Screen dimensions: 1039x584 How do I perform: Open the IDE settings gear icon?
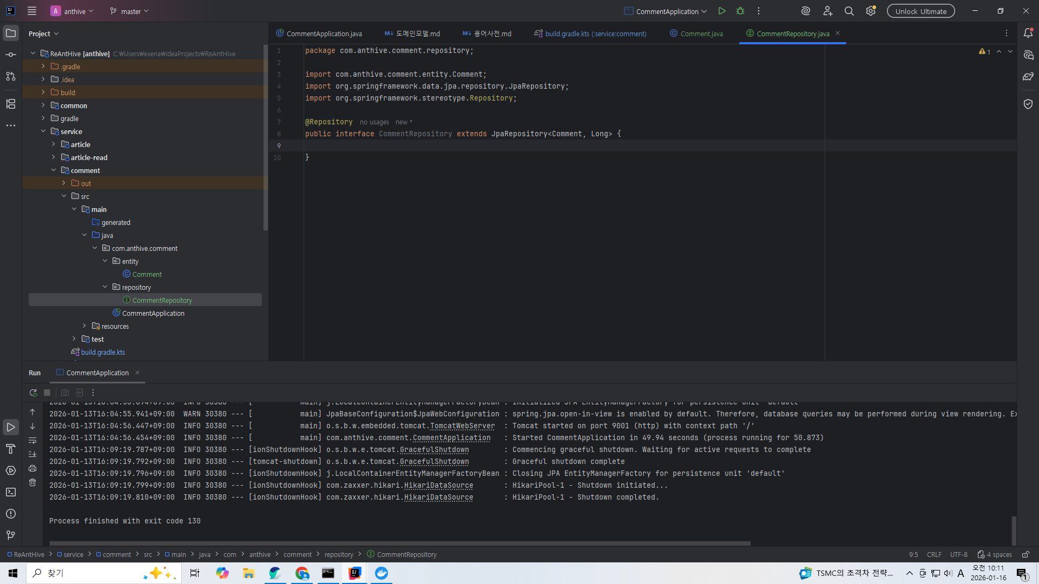coord(870,11)
